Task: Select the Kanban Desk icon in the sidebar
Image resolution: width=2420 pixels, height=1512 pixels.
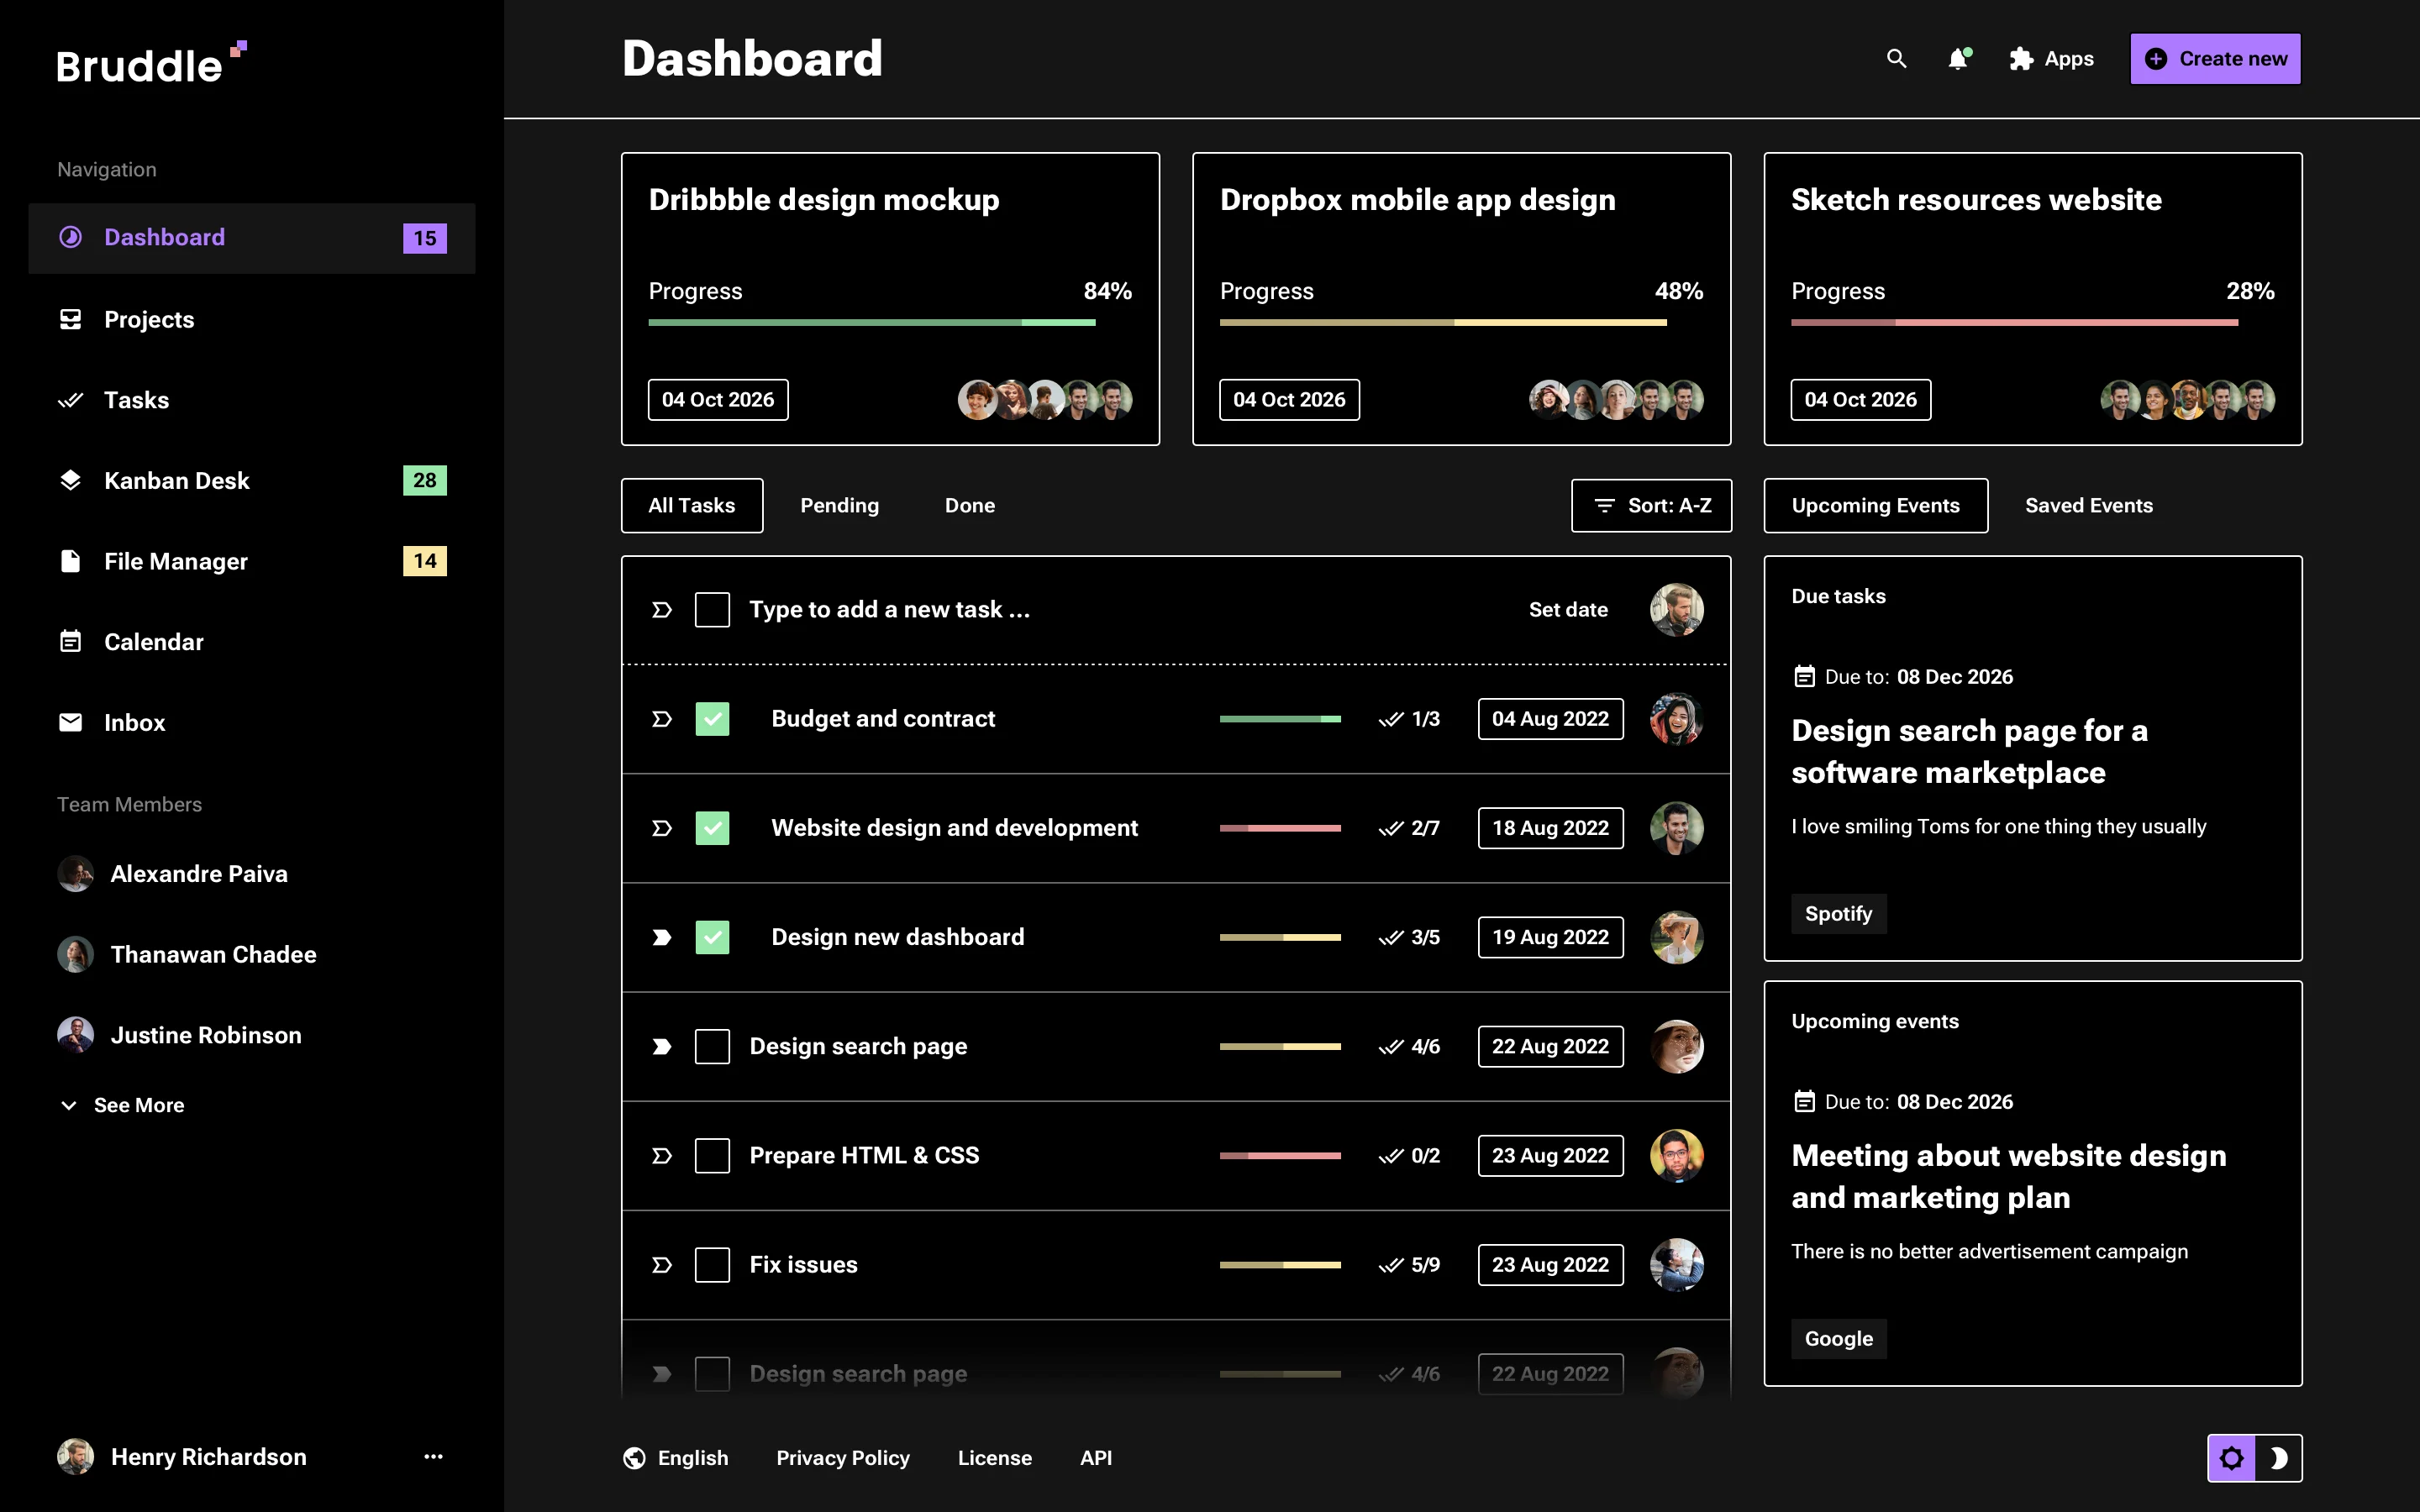Action: pyautogui.click(x=70, y=480)
